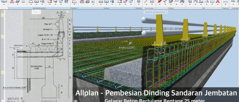This screenshot has height=102, width=239.
Task: Click the Abc label icon in Bar Reinforcement group
Action: [31, 1]
